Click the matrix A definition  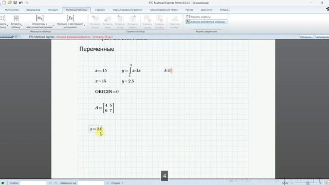(104, 108)
